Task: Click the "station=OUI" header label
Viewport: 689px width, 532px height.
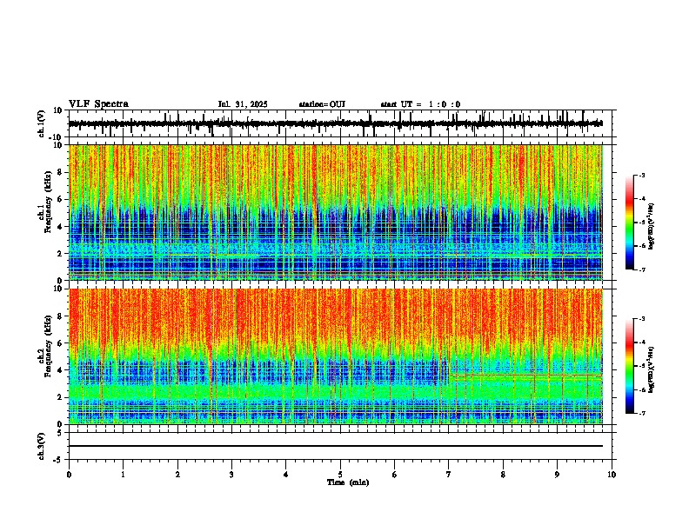Action: (x=322, y=104)
